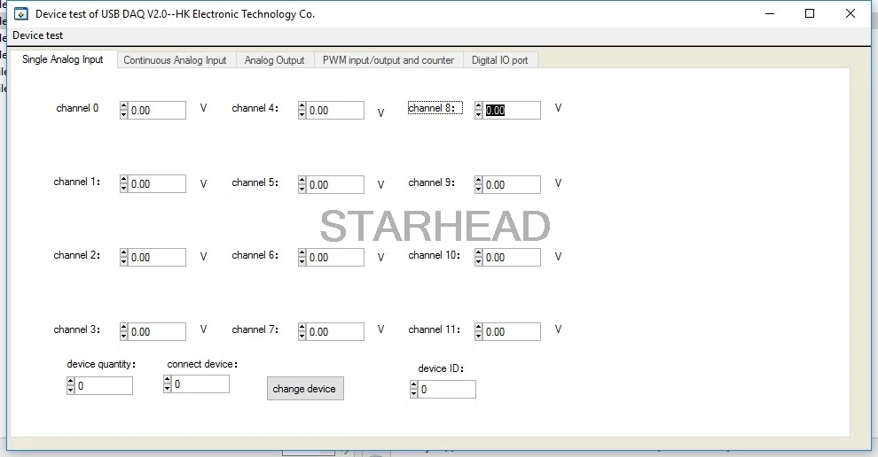The width and height of the screenshot is (878, 457).
Task: Click the channel 6 voltage field
Action: 335,258
